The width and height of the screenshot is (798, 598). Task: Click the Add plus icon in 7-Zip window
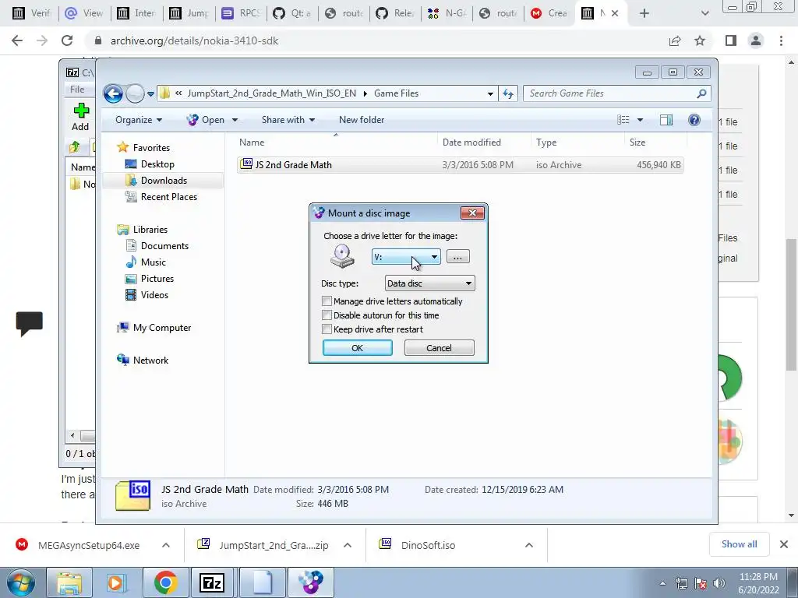(x=81, y=111)
